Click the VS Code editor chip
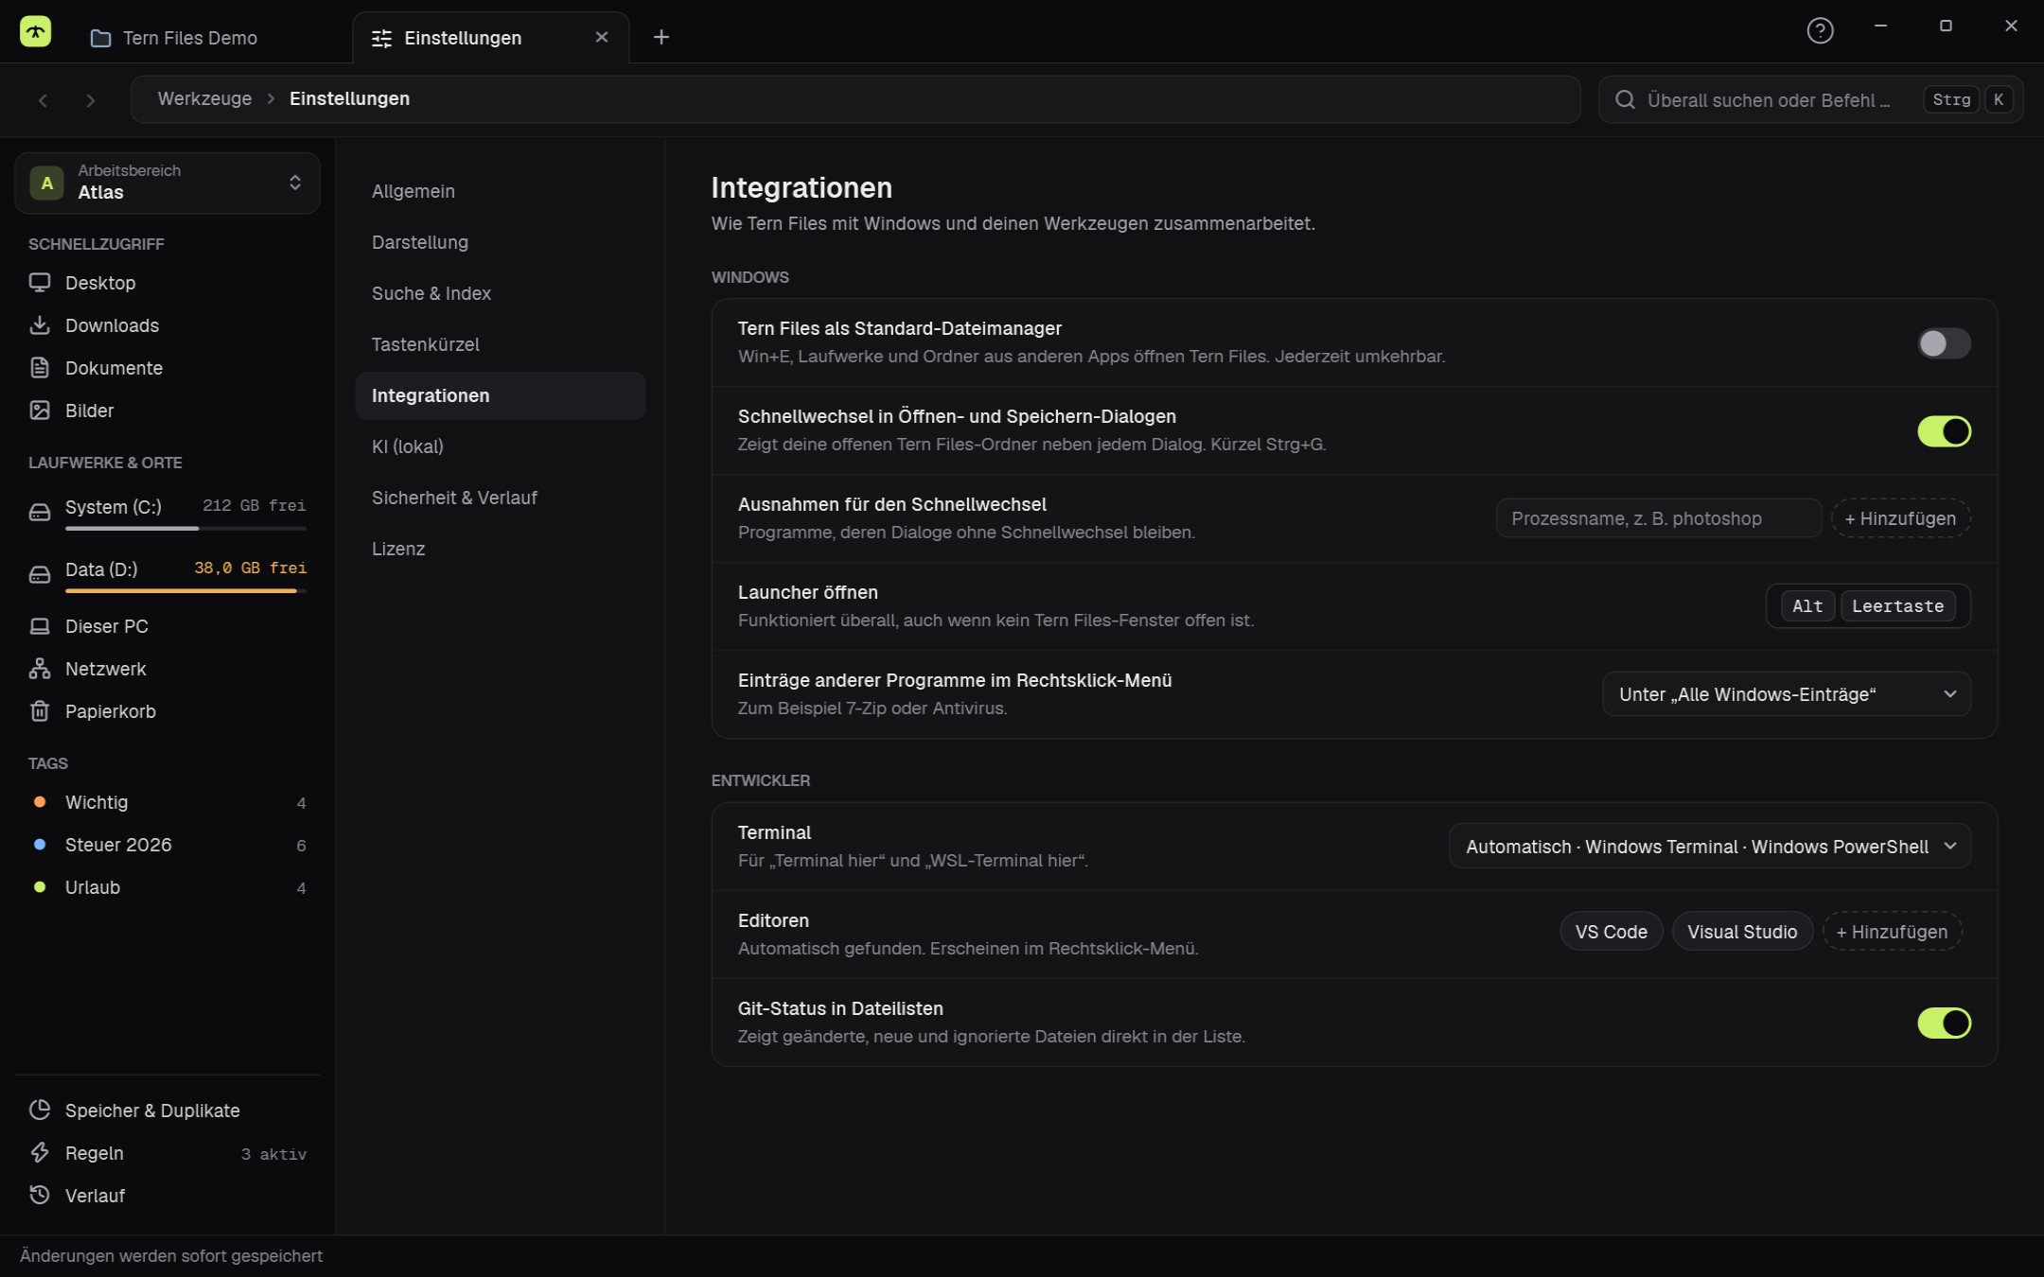Image resolution: width=2044 pixels, height=1277 pixels. (x=1611, y=932)
